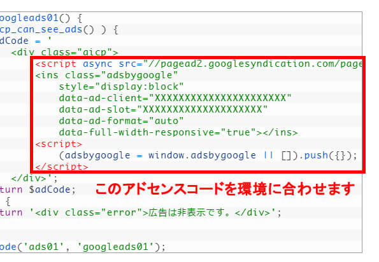Click the '<script async src=' code line
The width and height of the screenshot is (379, 262).
[x=198, y=64]
